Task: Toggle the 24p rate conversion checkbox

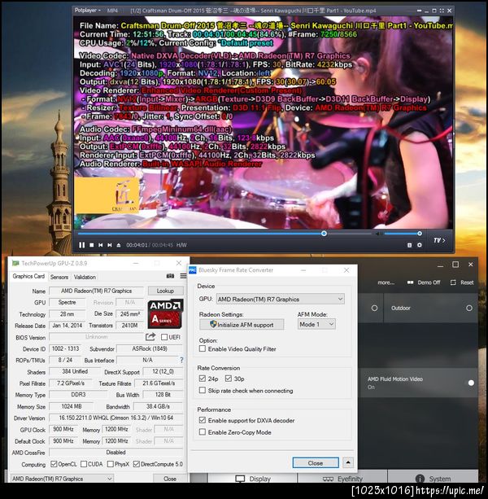Action: (203, 379)
